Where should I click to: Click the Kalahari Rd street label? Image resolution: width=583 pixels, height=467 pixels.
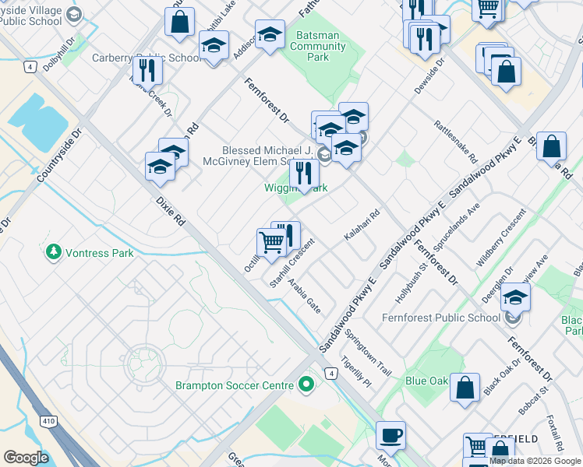tap(362, 225)
